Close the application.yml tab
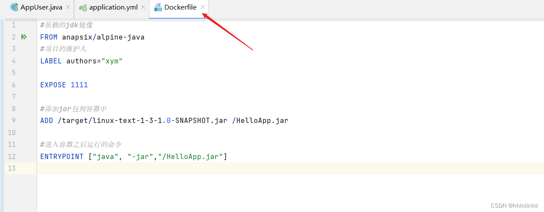Screen dimensions: 544x212 [x=143, y=7]
